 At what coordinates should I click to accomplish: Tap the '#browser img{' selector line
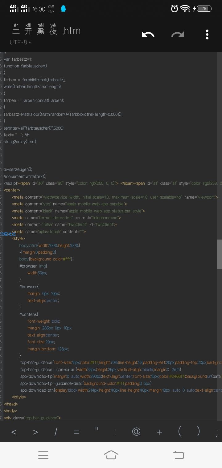click(x=33, y=266)
